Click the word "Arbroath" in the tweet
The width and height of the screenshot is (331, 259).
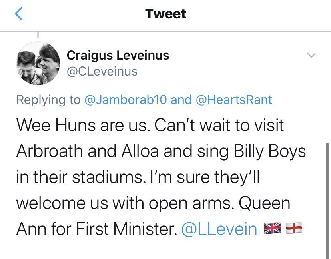tap(50, 151)
